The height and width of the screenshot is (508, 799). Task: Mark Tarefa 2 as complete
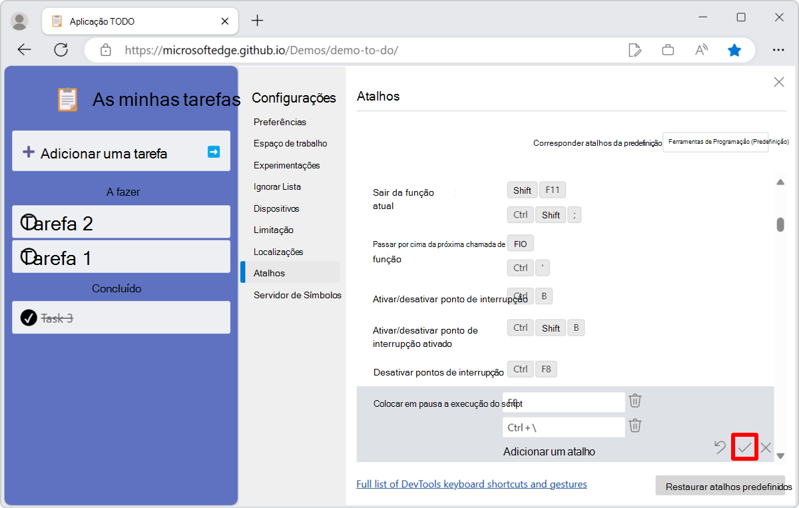[28, 222]
